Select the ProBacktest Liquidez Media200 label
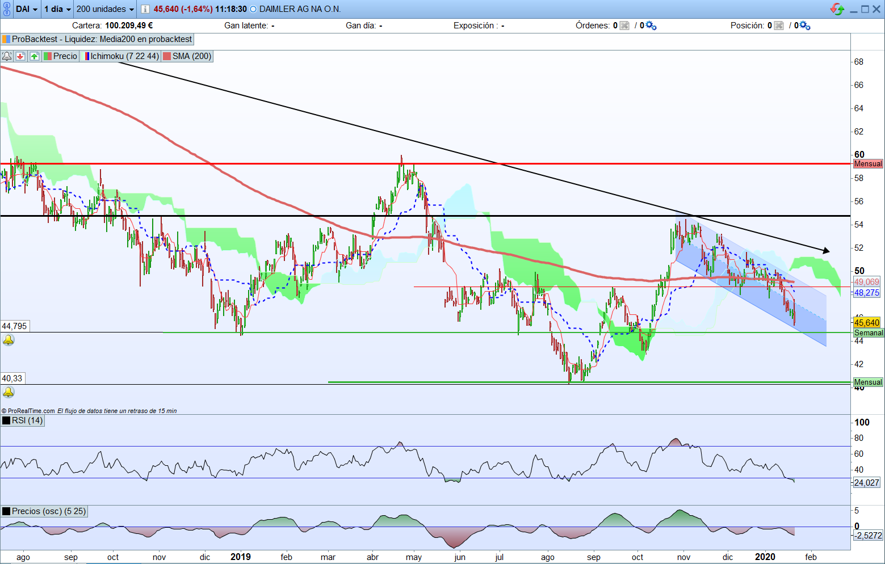Screen dimensions: 885x564 (98, 39)
